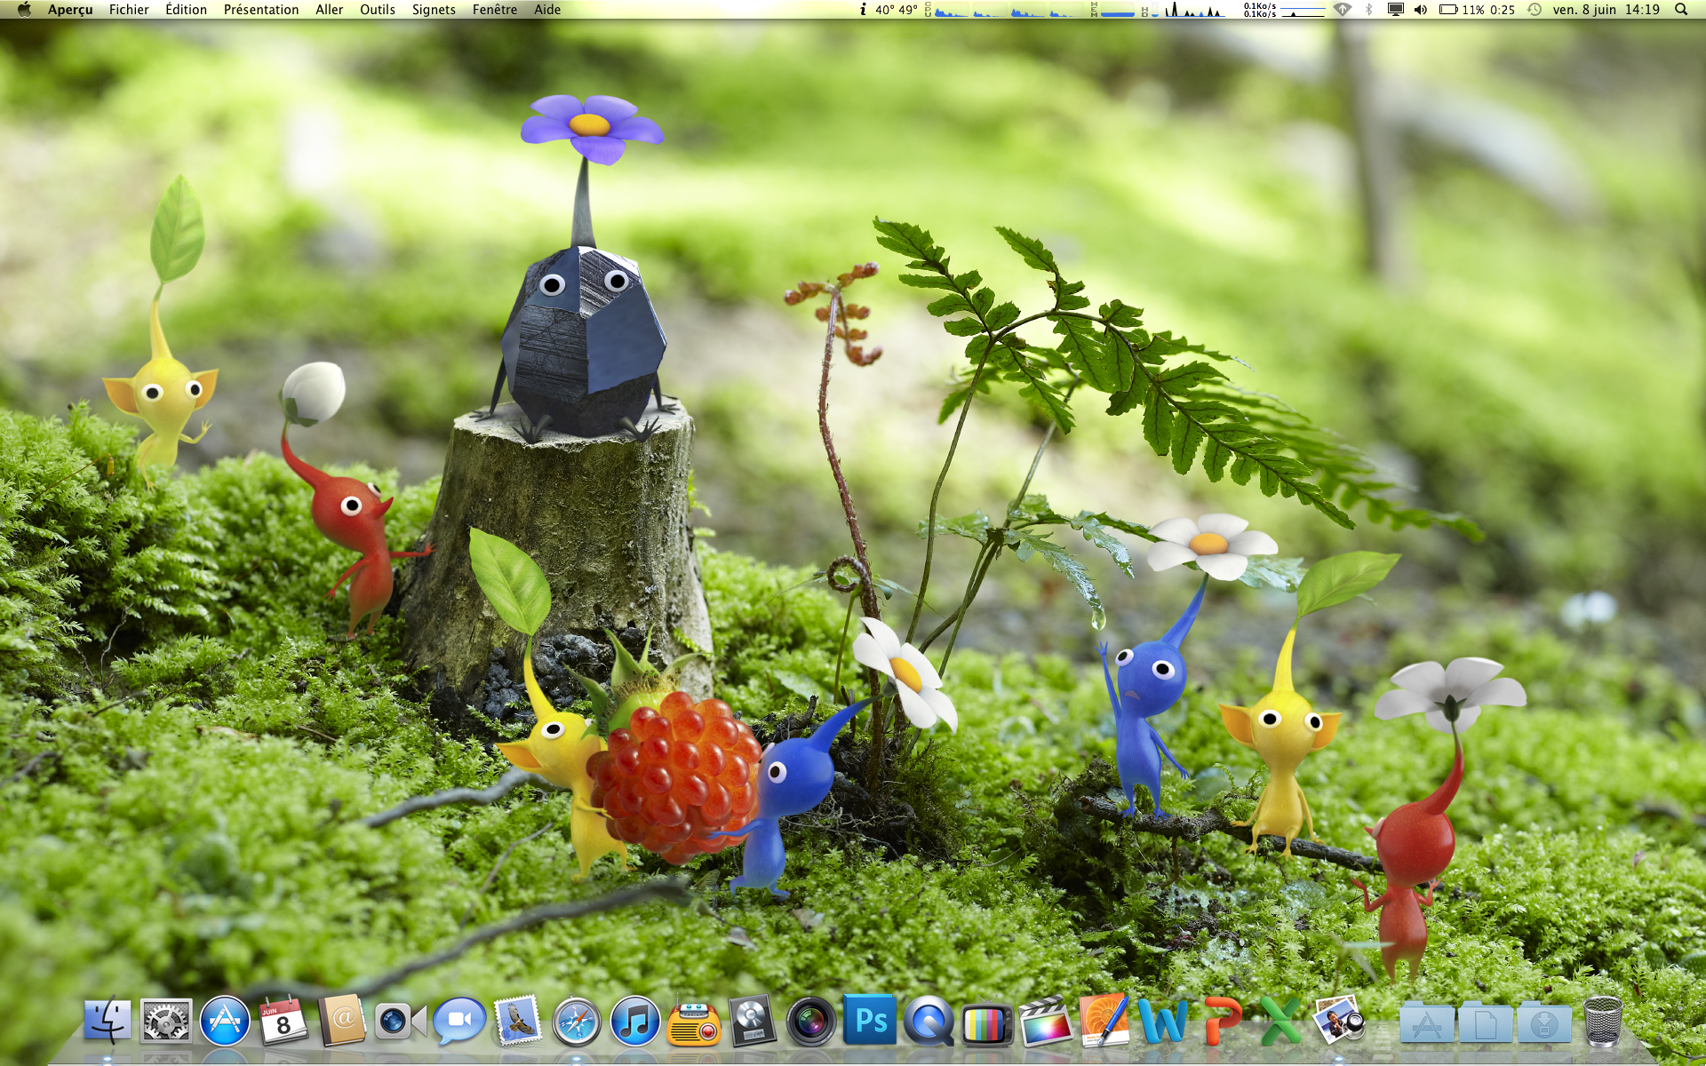The height and width of the screenshot is (1066, 1706).
Task: Click the MEM memory usage meter
Action: [x=1112, y=10]
